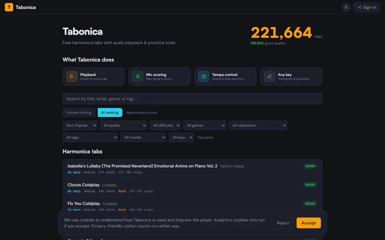Click the Harmonica tabs heading

[x=82, y=151]
